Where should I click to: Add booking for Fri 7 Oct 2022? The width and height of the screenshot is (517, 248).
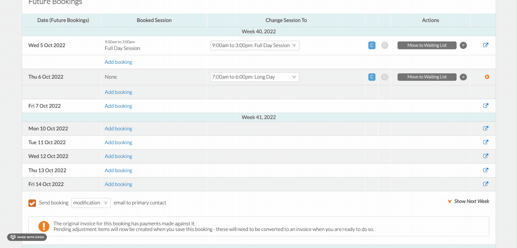[x=118, y=106]
